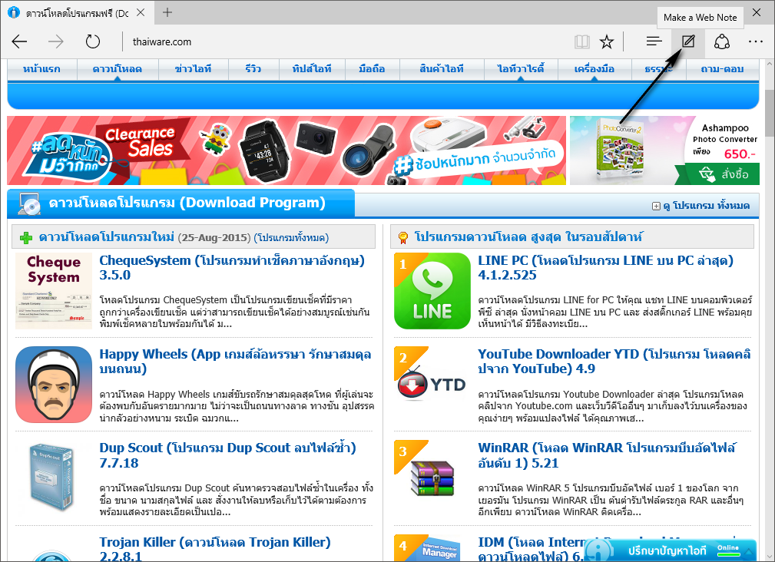Click the Happy Wheels thumbnail image
This screenshot has height=562, width=775.
point(53,384)
